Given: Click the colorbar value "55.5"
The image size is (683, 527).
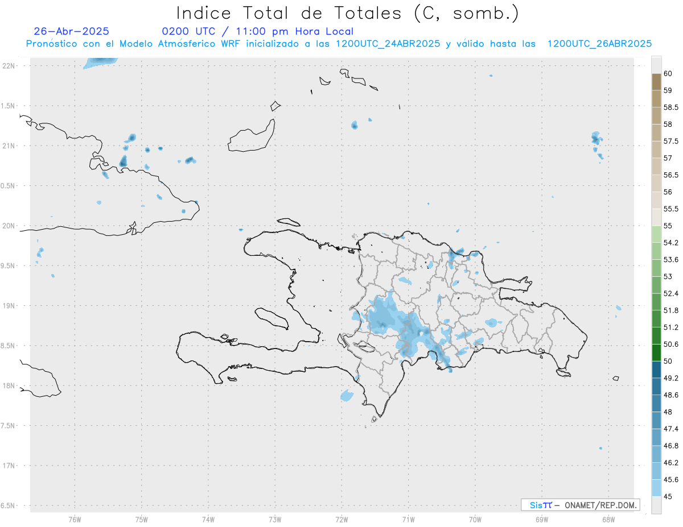Looking at the screenshot, I should point(671,209).
